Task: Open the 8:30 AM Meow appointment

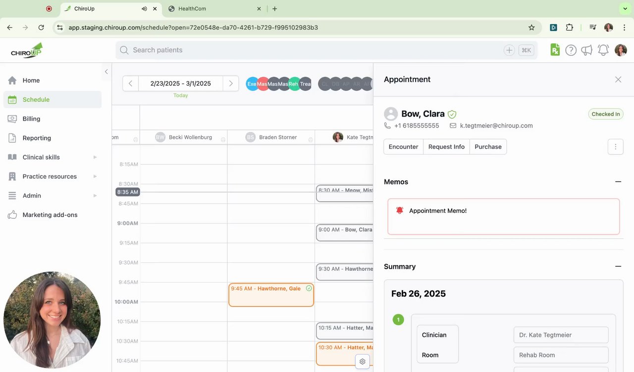Action: pos(345,194)
